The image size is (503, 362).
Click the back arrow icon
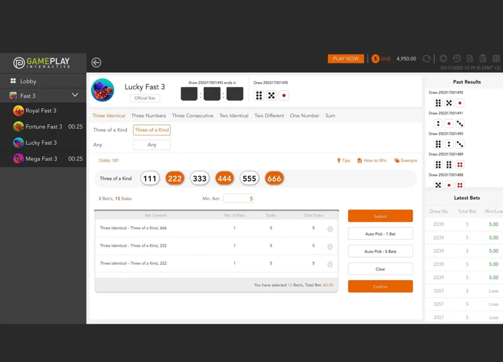96,62
